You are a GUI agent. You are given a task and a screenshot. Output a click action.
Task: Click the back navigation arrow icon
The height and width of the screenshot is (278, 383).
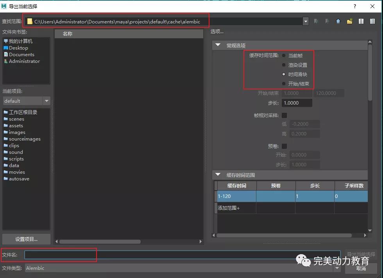(x=316, y=21)
